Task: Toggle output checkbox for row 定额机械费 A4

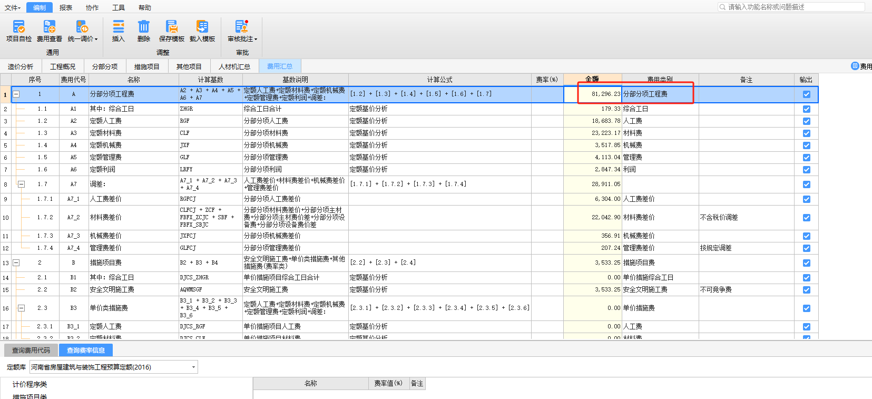Action: pyautogui.click(x=806, y=145)
